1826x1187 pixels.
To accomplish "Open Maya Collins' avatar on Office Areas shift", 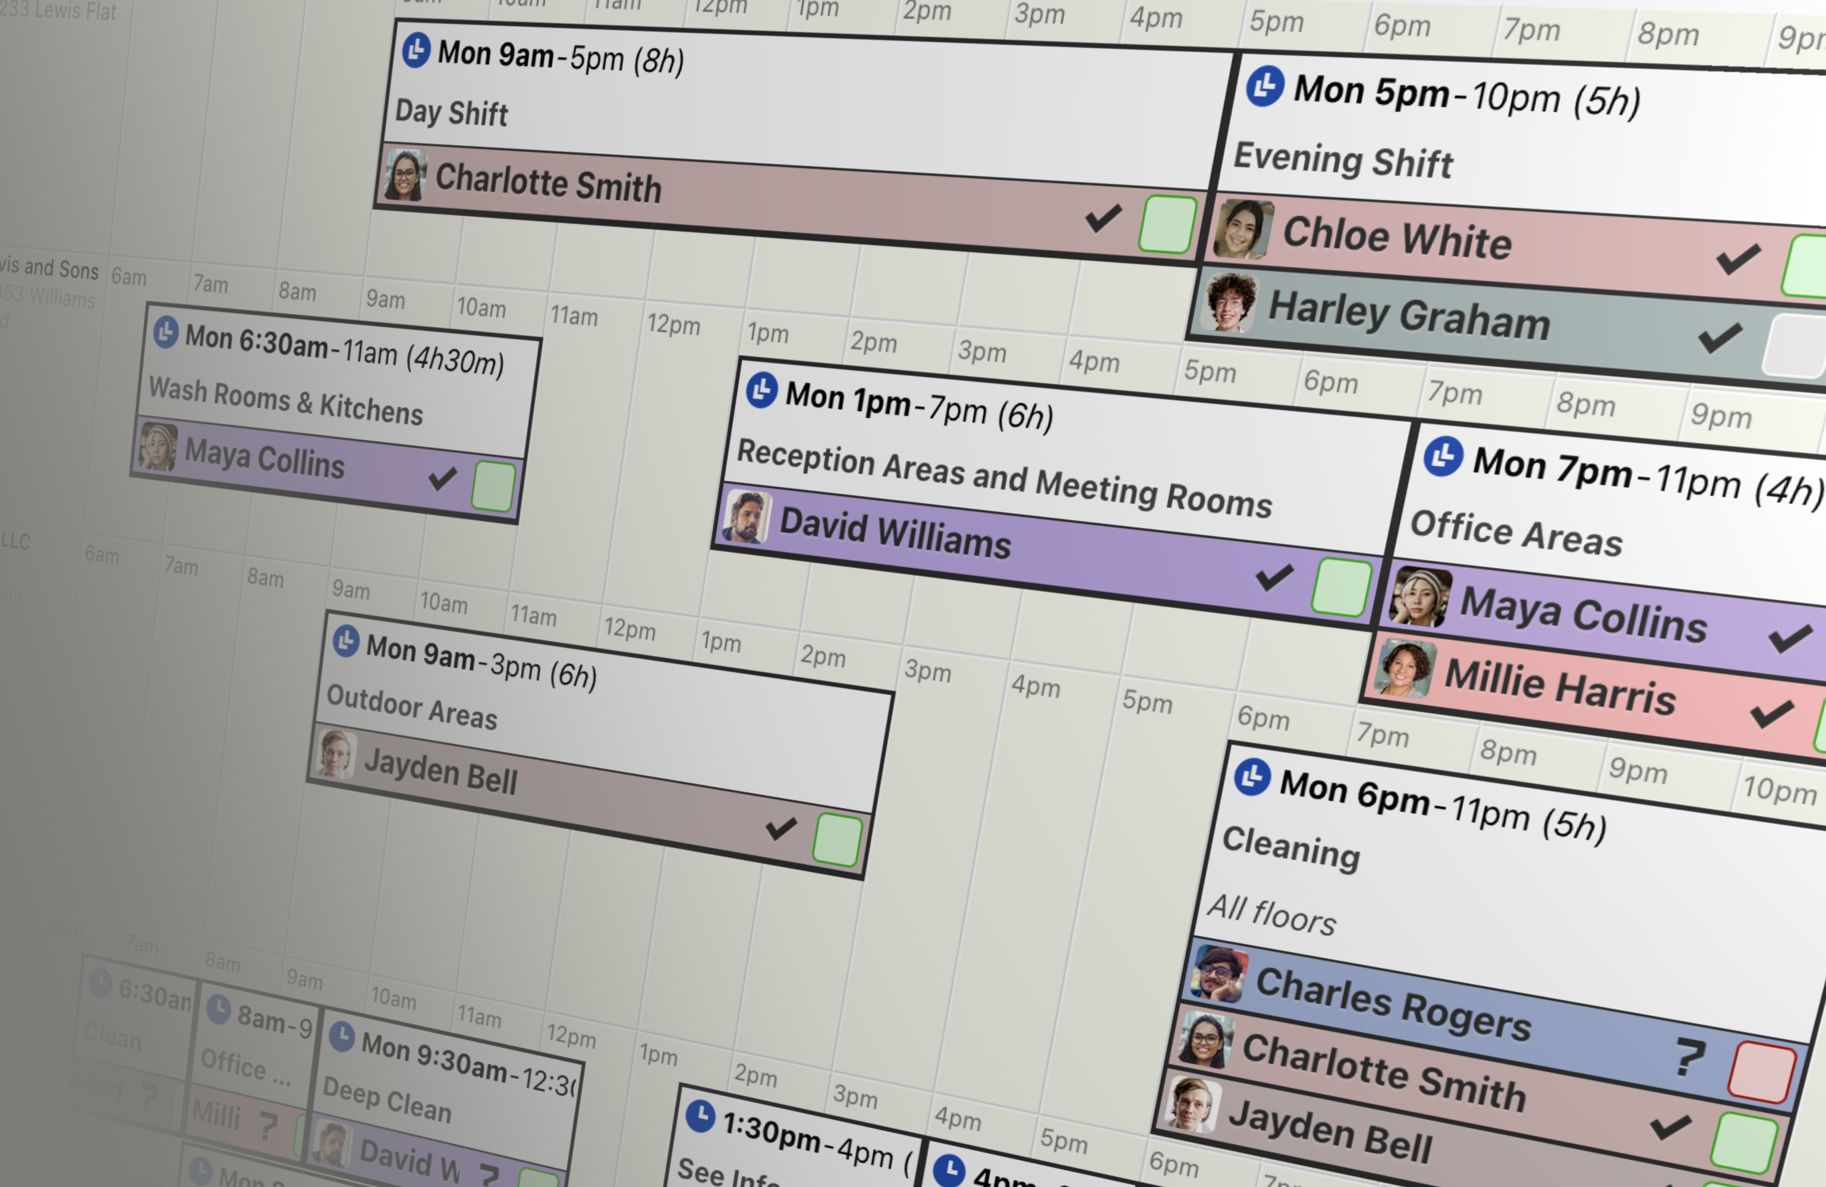I will coord(1421,597).
